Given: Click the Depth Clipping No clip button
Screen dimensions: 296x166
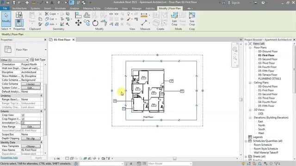Looking at the screenshot, I should click(31, 138).
